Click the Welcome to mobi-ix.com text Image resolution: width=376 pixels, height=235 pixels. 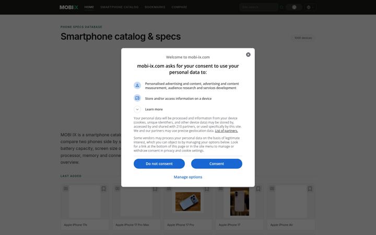tap(188, 57)
